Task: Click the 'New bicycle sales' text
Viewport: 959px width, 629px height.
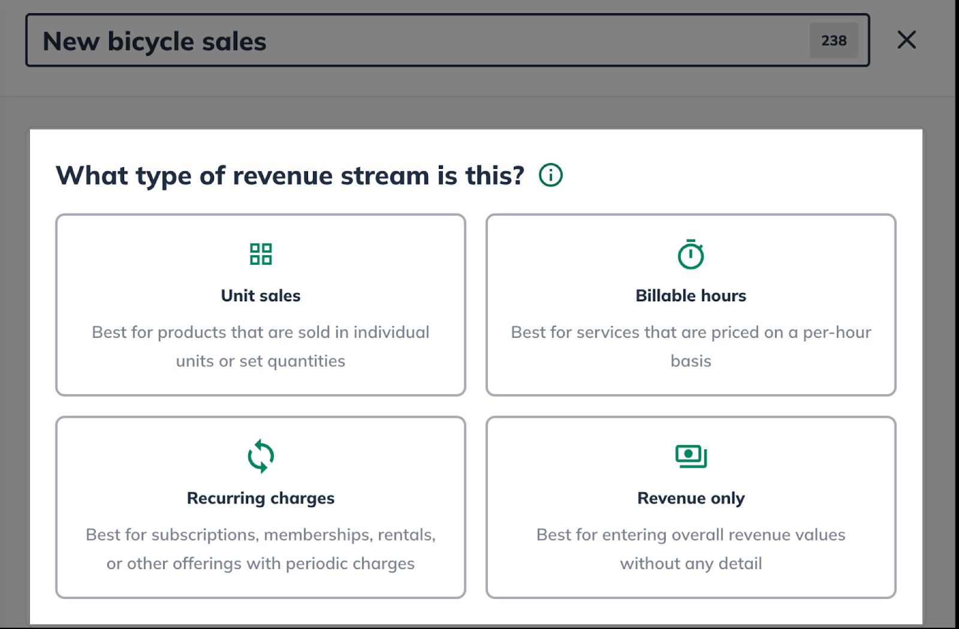Action: point(155,42)
